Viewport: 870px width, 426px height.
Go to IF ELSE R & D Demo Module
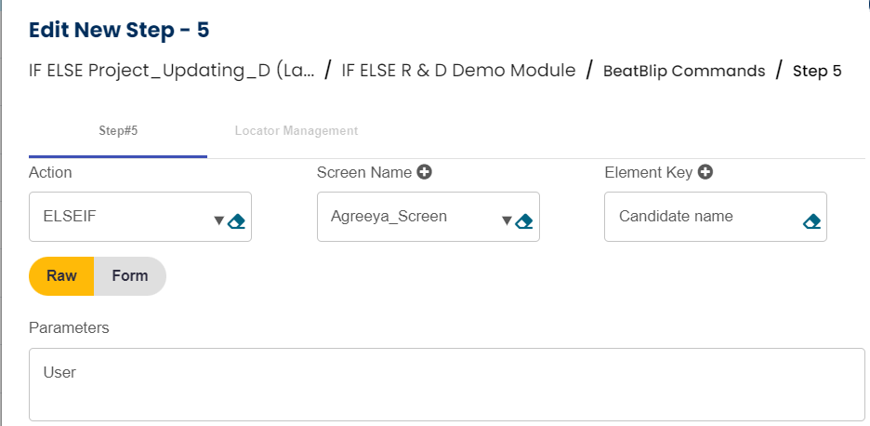pyautogui.click(x=458, y=70)
